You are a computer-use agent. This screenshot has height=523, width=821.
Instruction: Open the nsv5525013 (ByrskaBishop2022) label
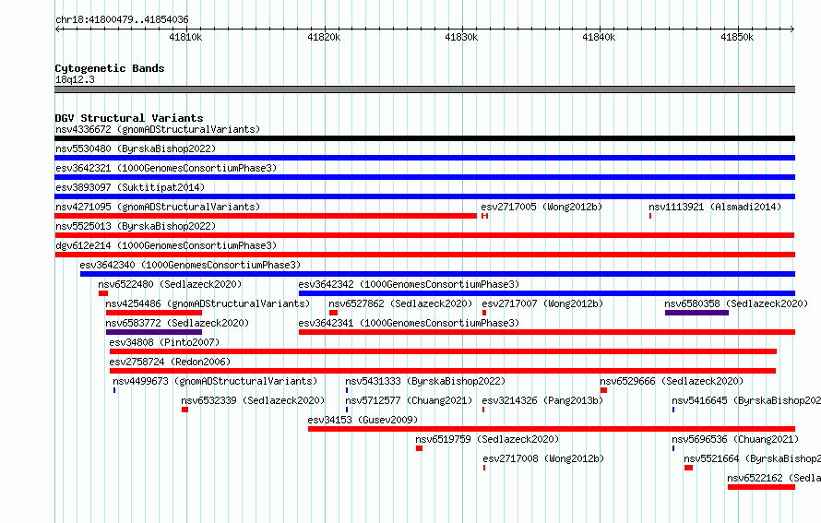136,226
